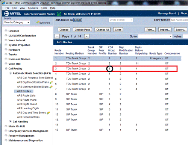Open the Edit menu
The width and height of the screenshot is (188, 145).
14,8
